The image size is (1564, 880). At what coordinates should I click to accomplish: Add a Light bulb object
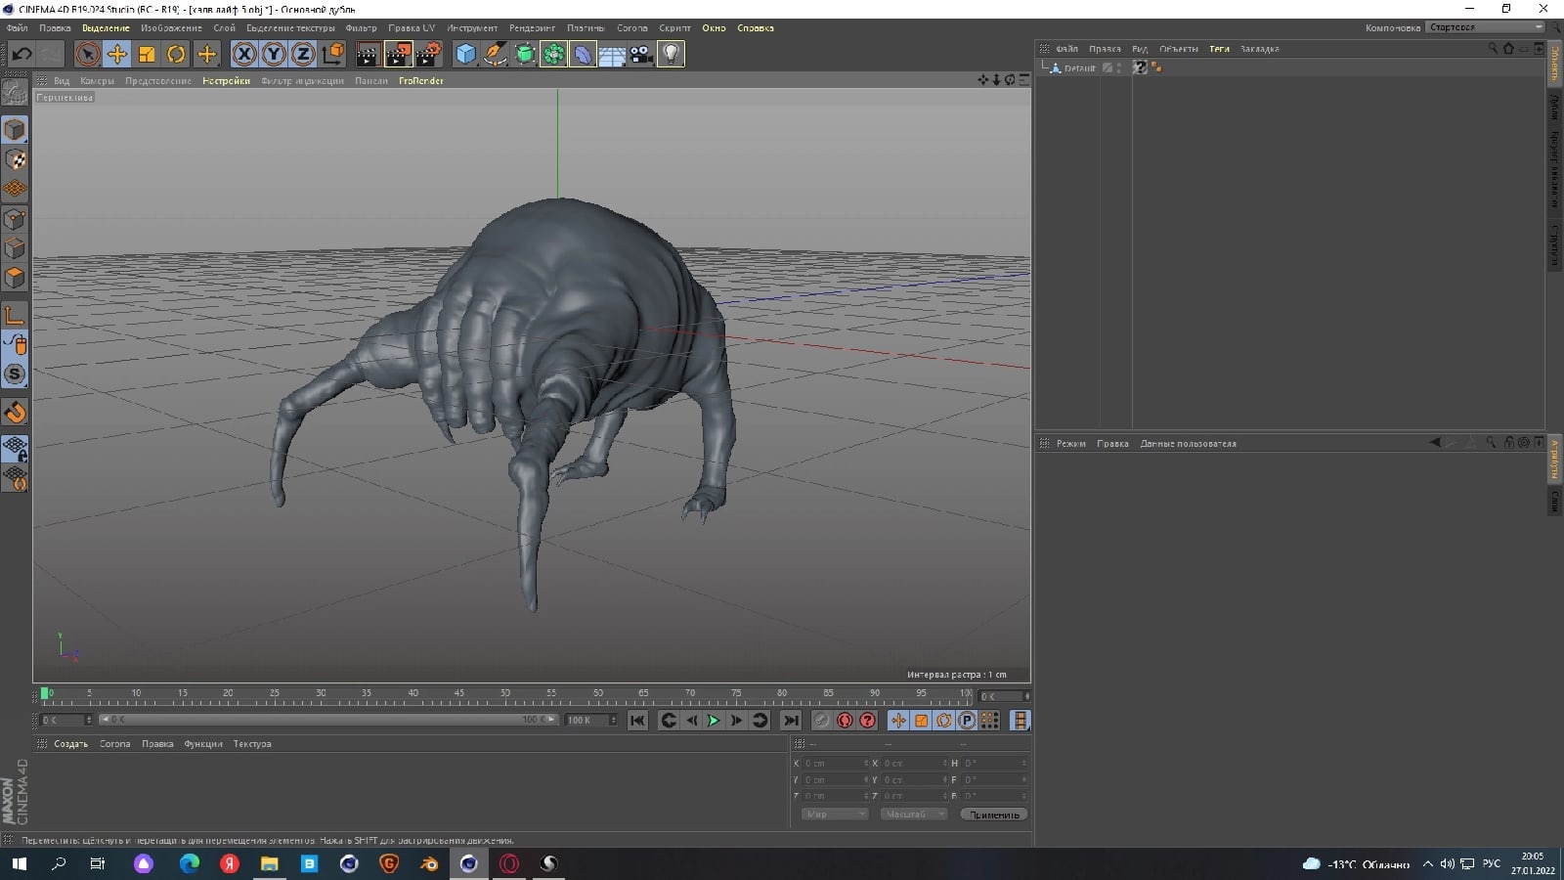[x=671, y=54]
